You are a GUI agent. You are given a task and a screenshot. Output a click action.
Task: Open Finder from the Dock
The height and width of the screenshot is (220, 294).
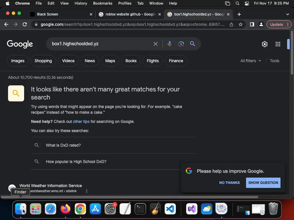[21, 209]
